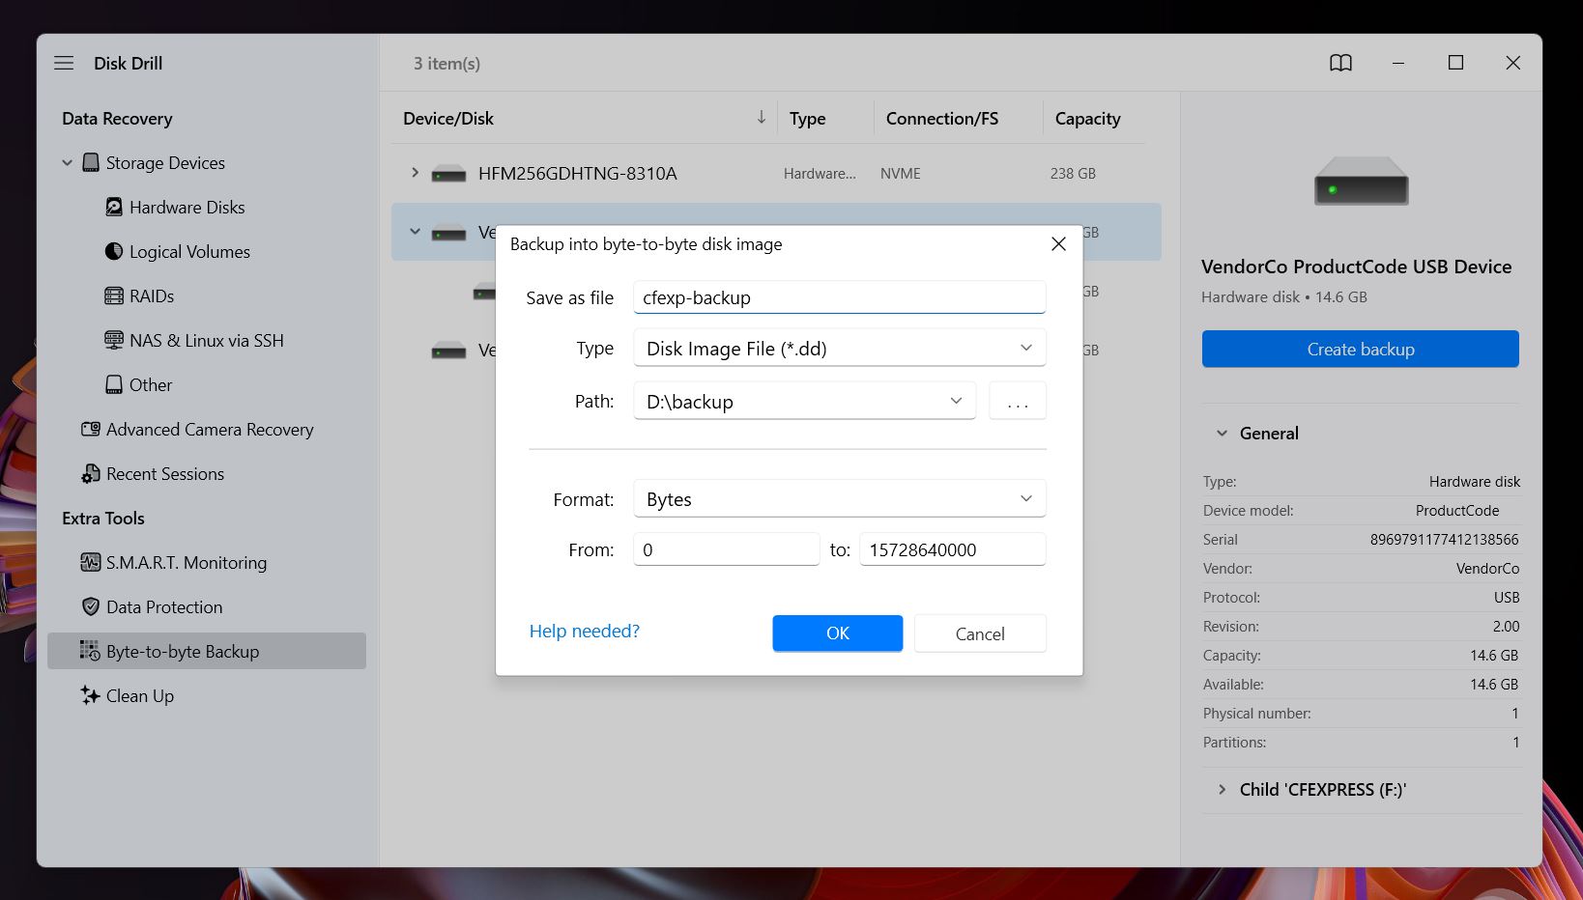This screenshot has height=900, width=1583.
Task: Select RAIDs in the sidebar
Action: 152,296
